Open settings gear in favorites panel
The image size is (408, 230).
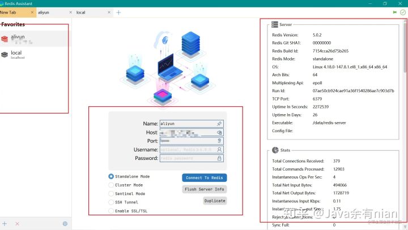click(x=65, y=224)
